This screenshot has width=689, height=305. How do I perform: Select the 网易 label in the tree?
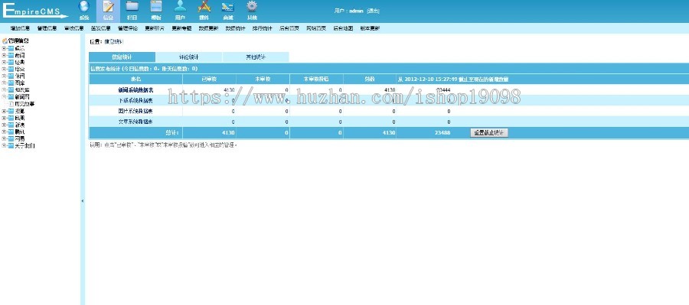click(x=20, y=138)
